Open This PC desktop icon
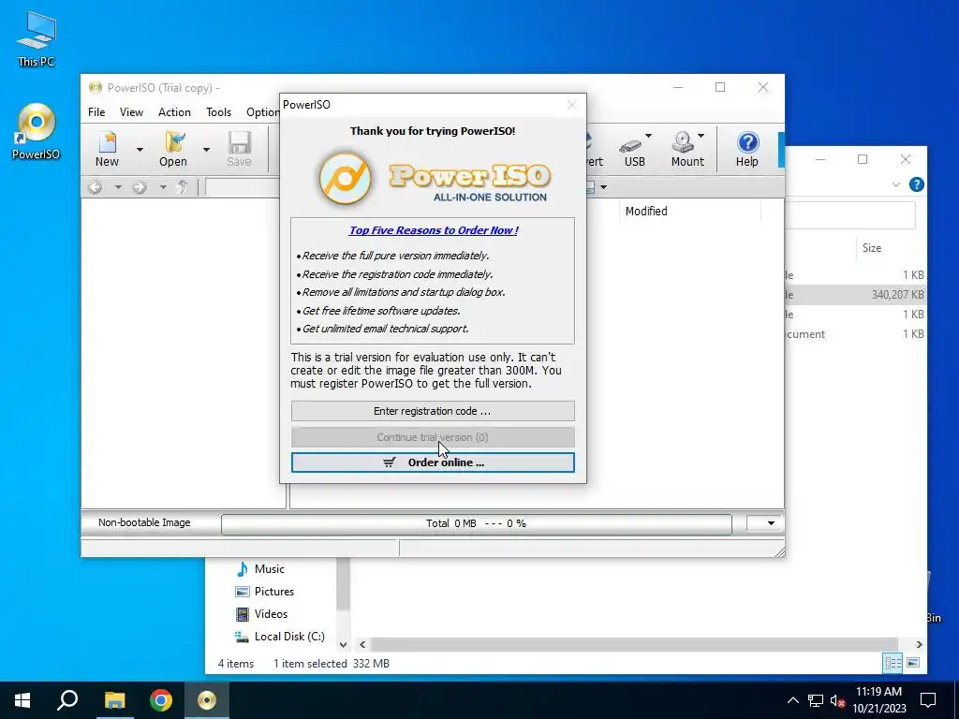The width and height of the screenshot is (959, 719). 37,38
